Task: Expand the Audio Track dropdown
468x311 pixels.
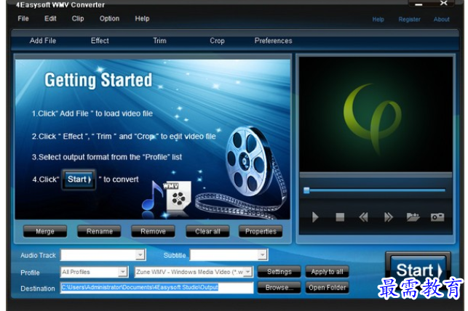Action: 140,255
